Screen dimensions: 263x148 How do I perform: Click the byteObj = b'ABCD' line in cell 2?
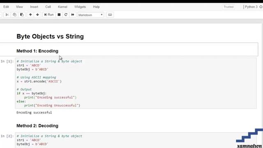[32, 144]
